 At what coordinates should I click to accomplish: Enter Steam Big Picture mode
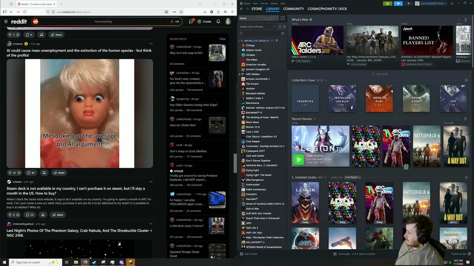pyautogui.click(x=451, y=3)
